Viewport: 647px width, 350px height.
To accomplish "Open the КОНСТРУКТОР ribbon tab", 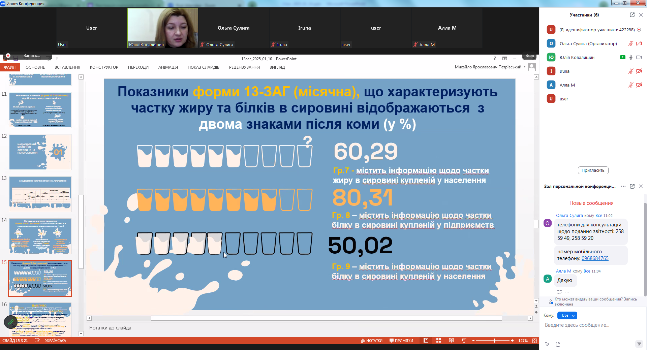I will tap(104, 67).
